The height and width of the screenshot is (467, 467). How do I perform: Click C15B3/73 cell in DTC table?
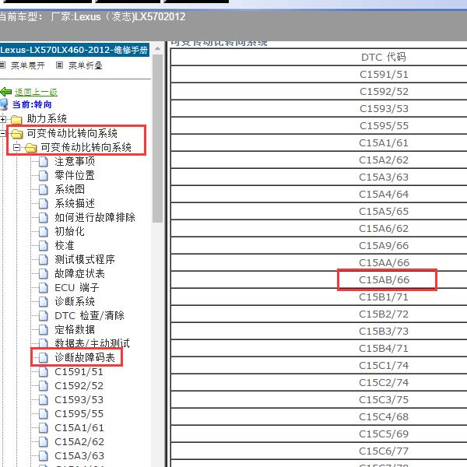[x=384, y=332]
